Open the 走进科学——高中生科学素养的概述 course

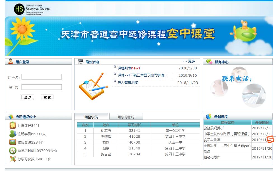pos(227,148)
